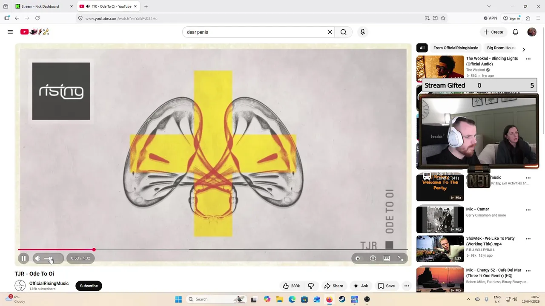Subscribe to OfficialRisingMusic

click(89, 286)
